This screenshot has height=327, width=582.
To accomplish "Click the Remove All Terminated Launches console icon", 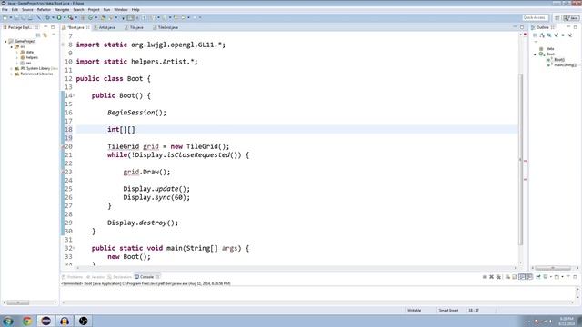I will (498, 277).
